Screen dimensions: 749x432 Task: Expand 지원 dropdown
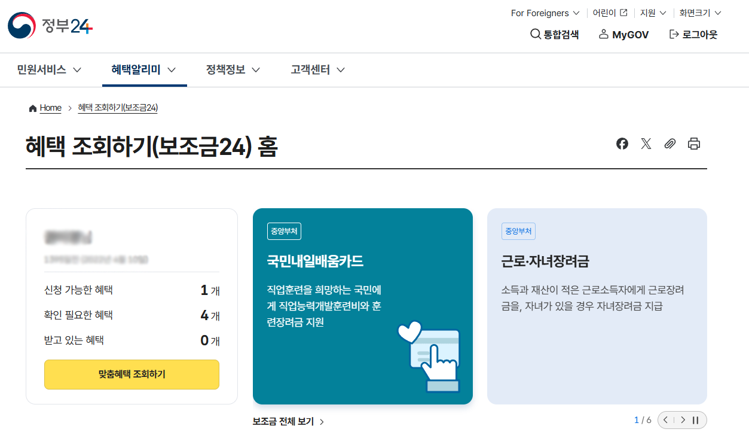652,13
